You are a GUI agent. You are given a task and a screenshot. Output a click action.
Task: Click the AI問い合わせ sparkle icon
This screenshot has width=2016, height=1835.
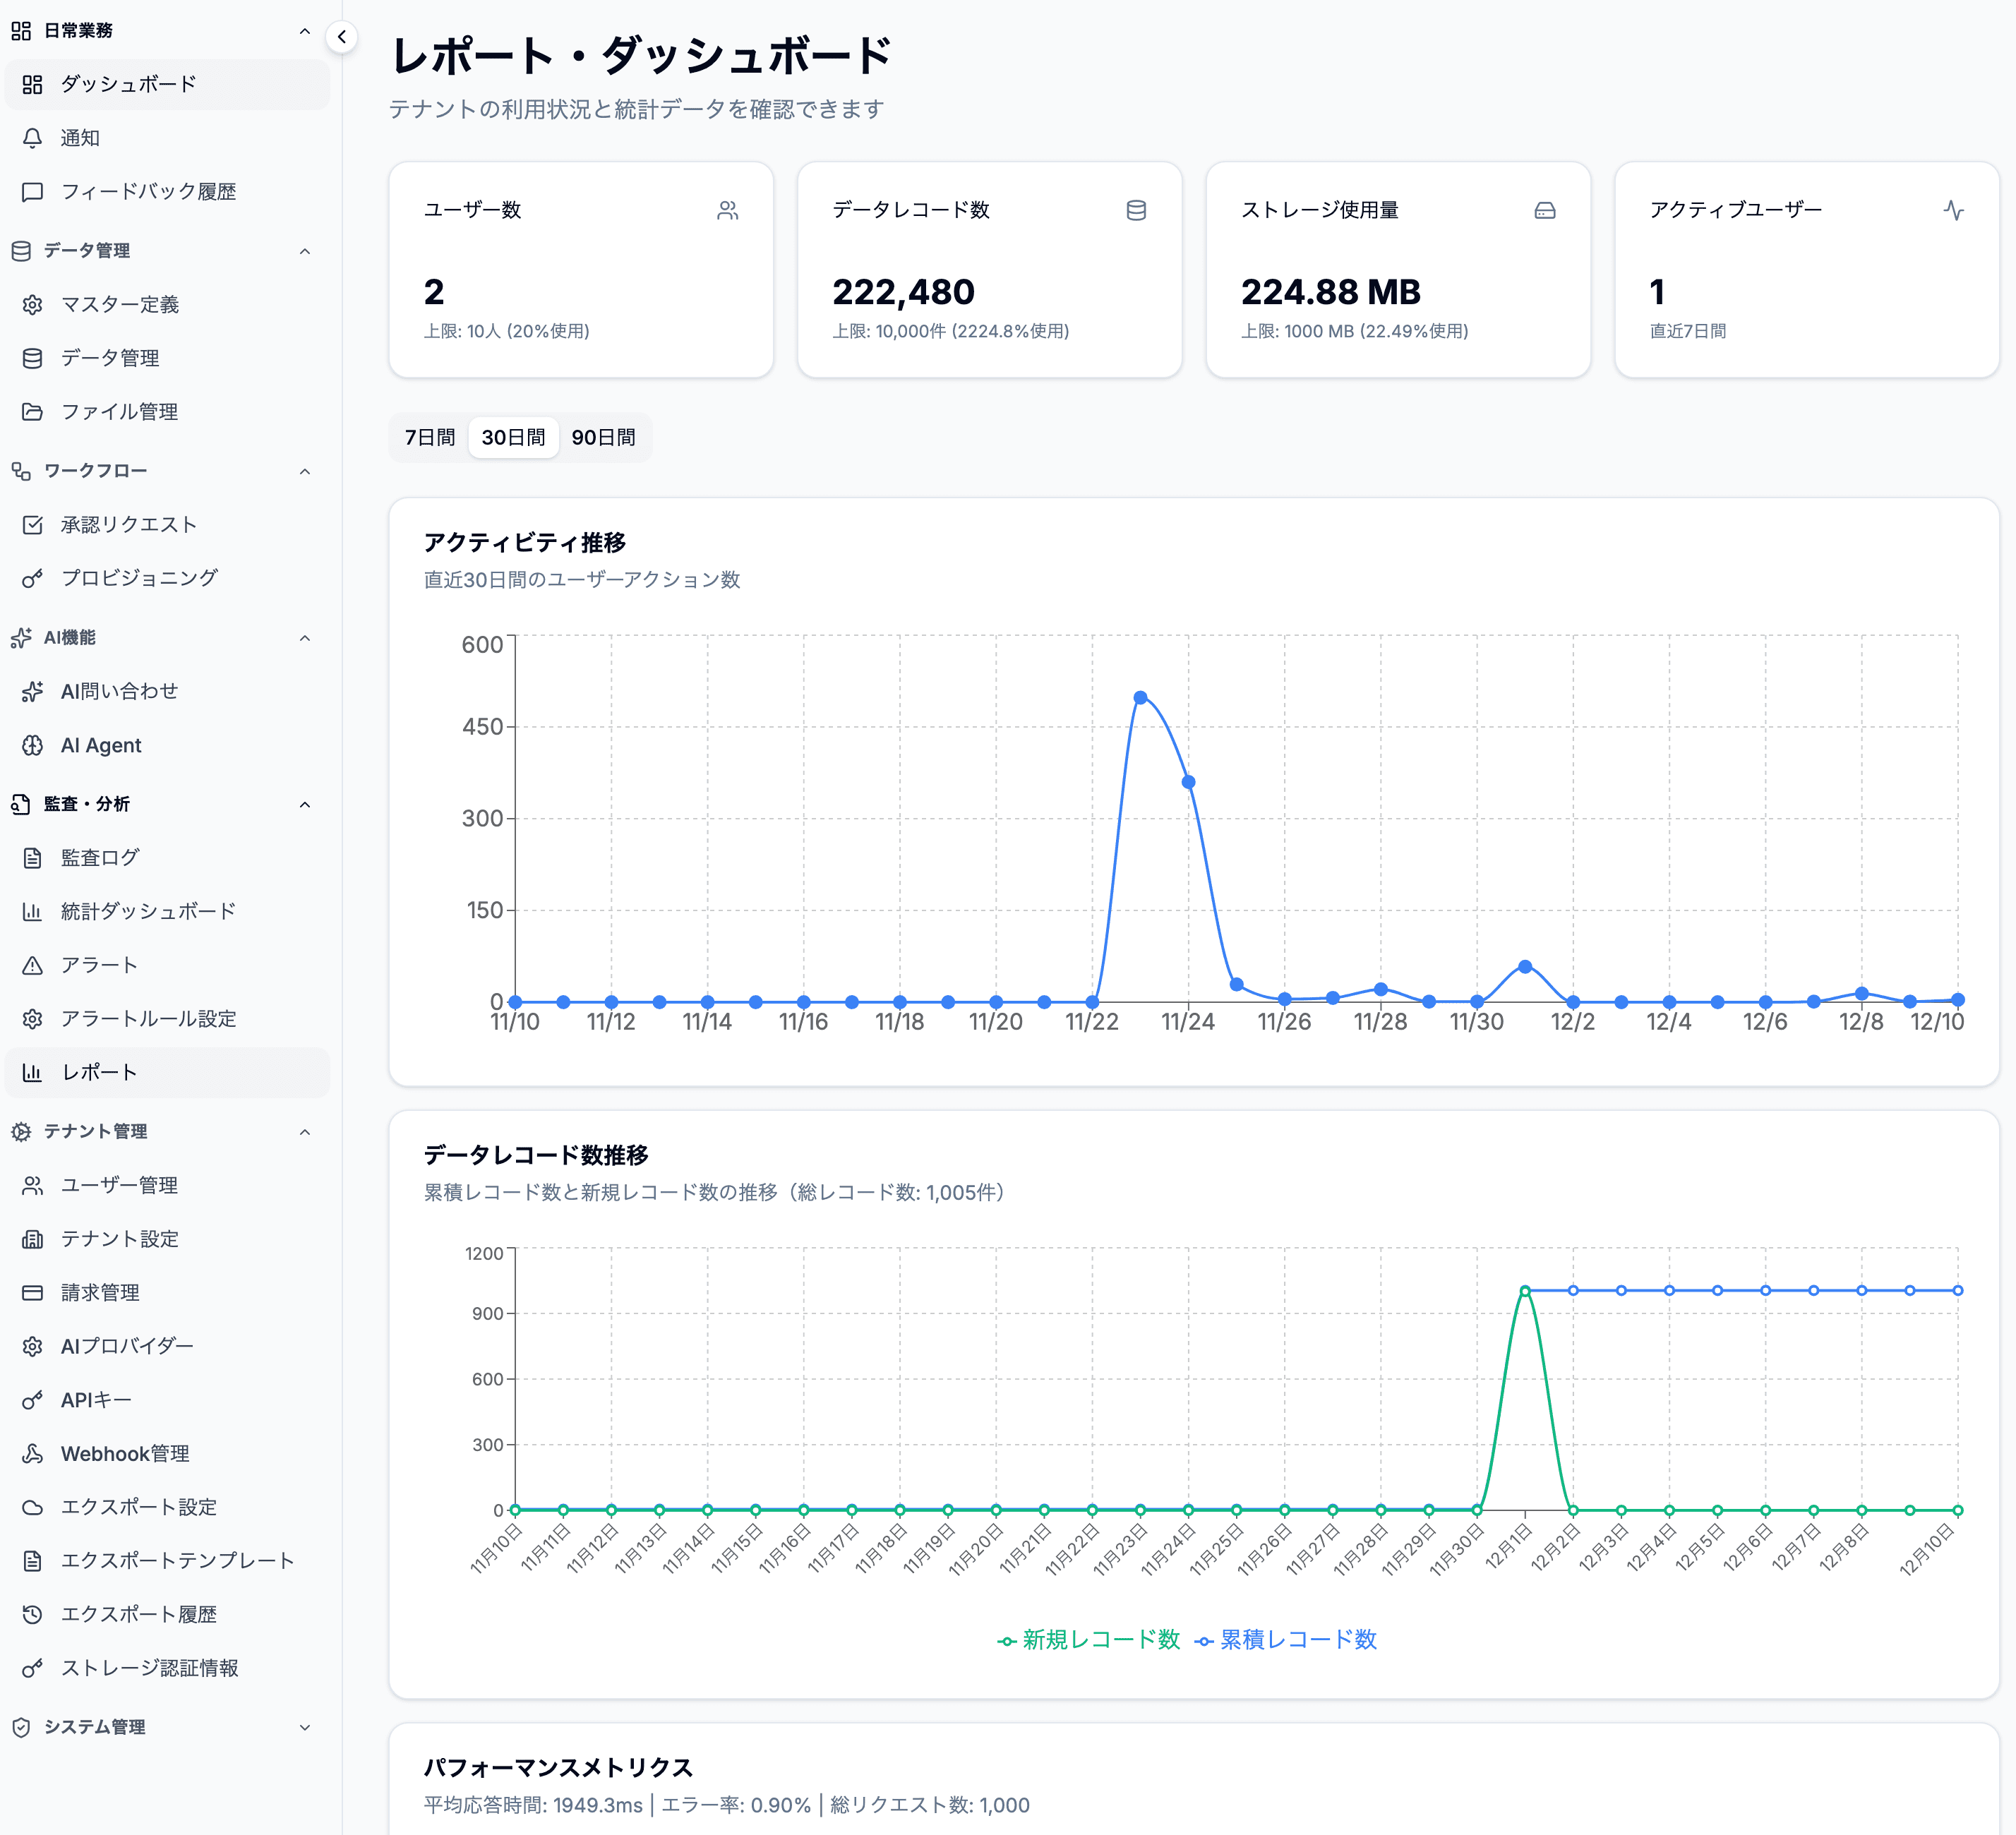pyautogui.click(x=32, y=691)
